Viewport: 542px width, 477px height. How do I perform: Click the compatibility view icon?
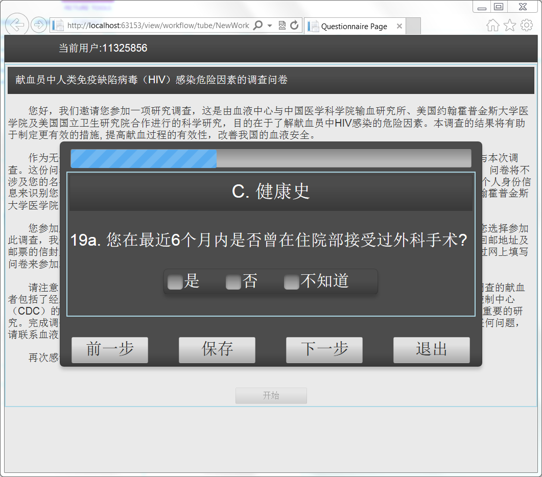point(282,25)
